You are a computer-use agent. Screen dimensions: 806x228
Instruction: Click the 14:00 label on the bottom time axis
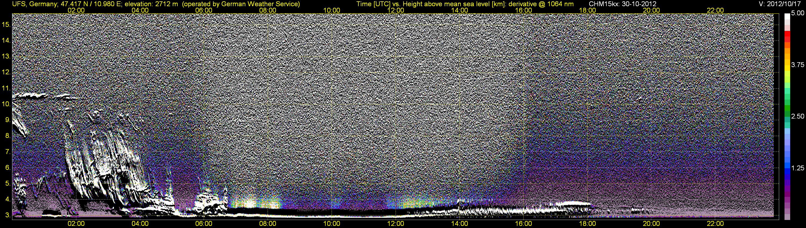coord(460,224)
